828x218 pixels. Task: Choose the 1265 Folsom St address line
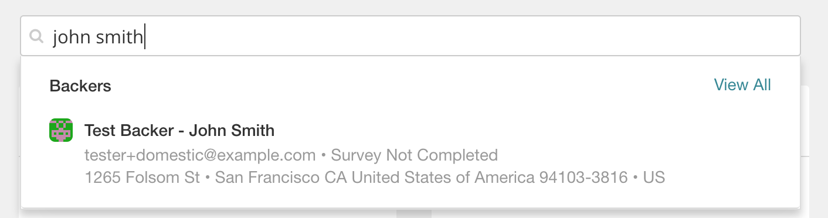tap(142, 177)
